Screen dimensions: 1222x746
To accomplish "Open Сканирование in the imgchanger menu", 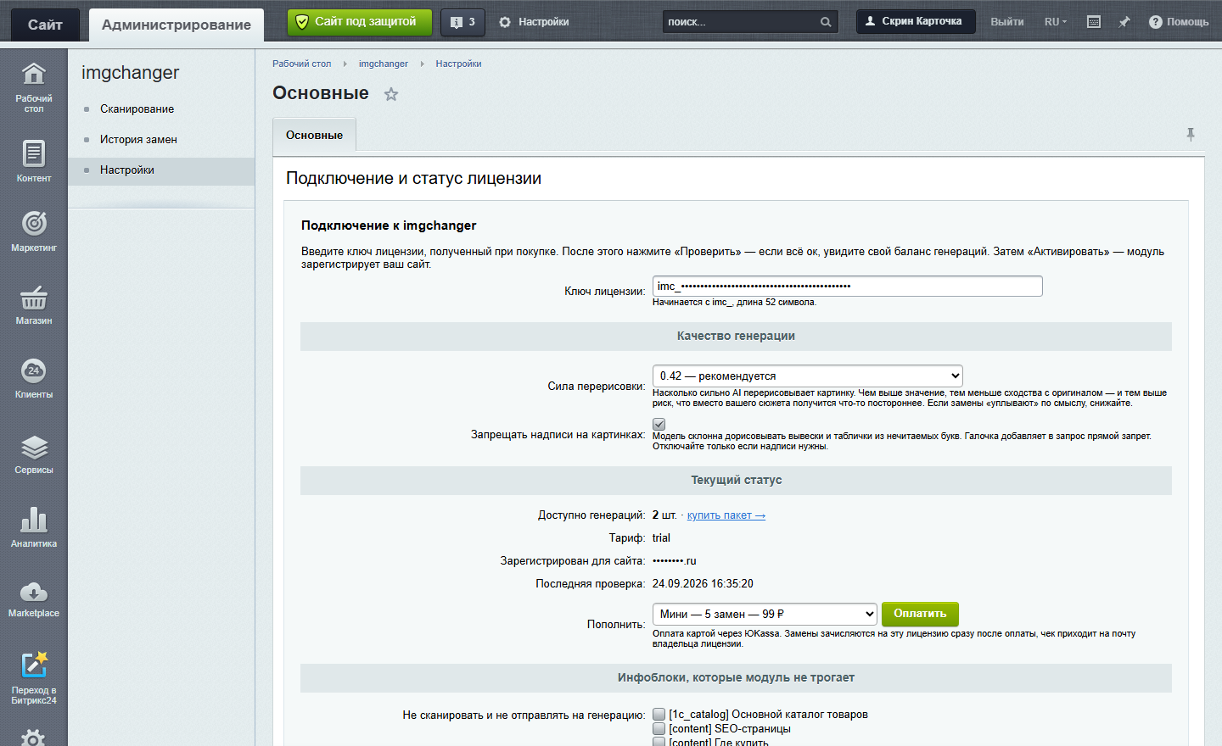I will [137, 109].
